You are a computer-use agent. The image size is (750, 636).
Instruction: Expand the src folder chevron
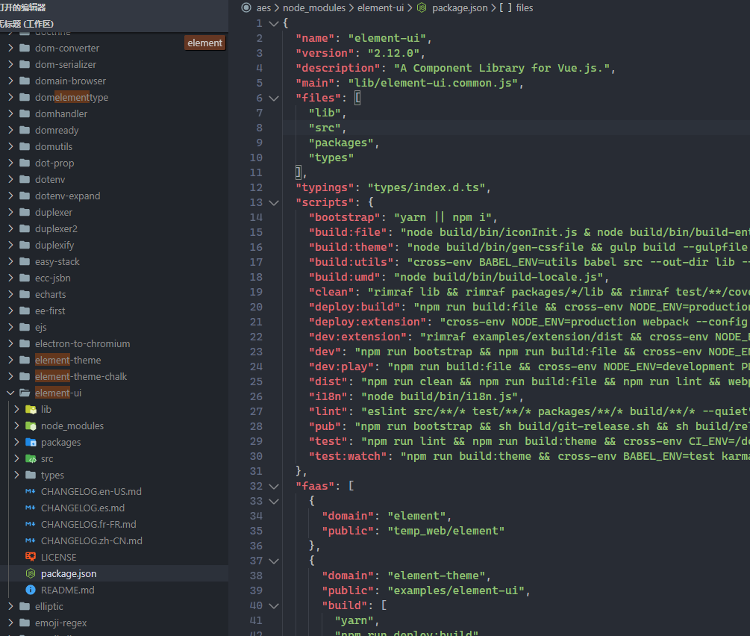(x=16, y=458)
